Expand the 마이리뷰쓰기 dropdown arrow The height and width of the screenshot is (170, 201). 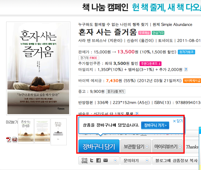pos(180,147)
